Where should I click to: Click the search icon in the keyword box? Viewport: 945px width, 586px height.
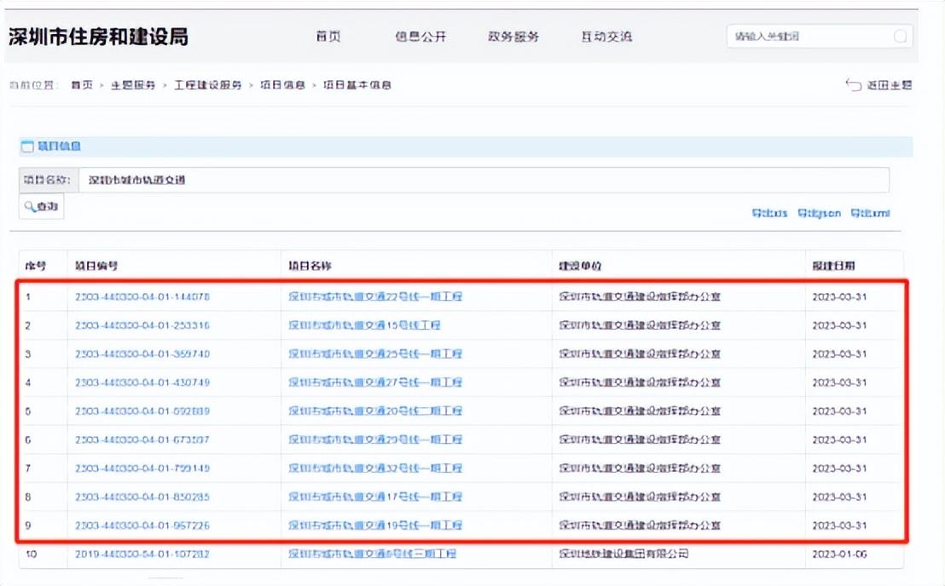(x=900, y=37)
